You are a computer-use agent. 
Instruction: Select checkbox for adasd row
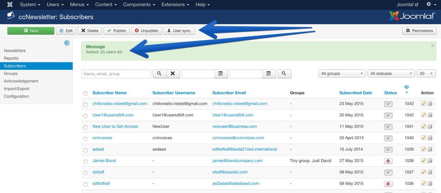86,150
